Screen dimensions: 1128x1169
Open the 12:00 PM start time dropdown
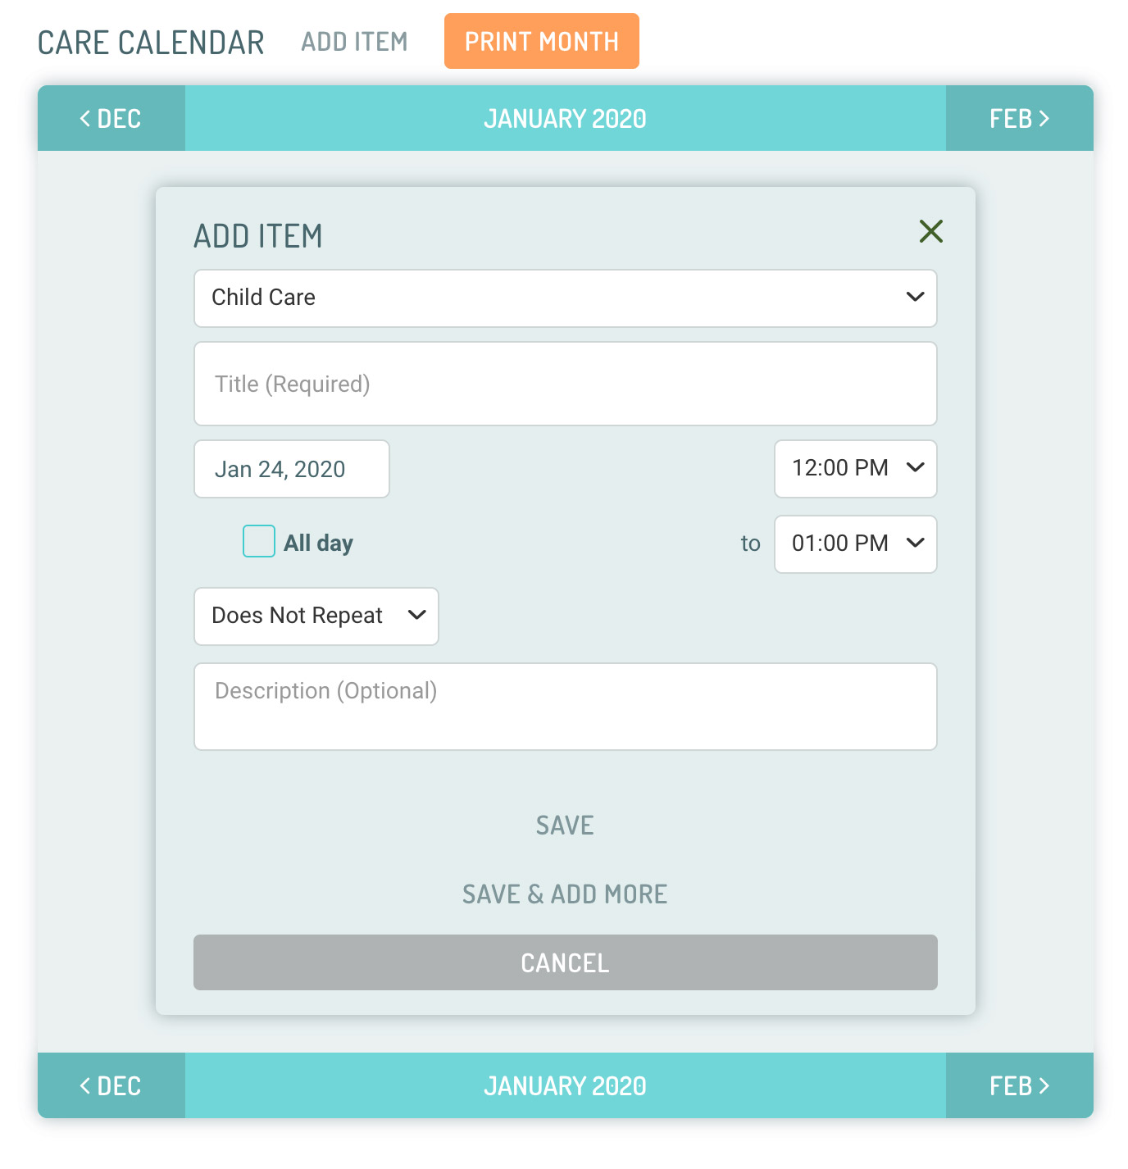tap(856, 469)
